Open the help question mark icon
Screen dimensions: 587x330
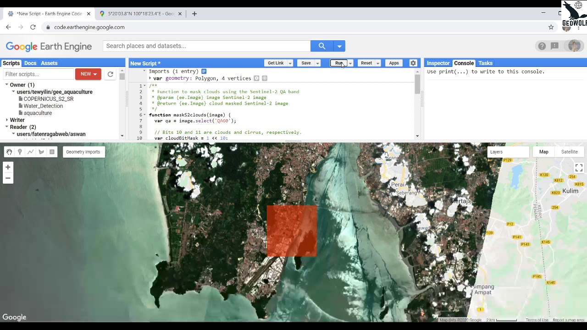542,46
